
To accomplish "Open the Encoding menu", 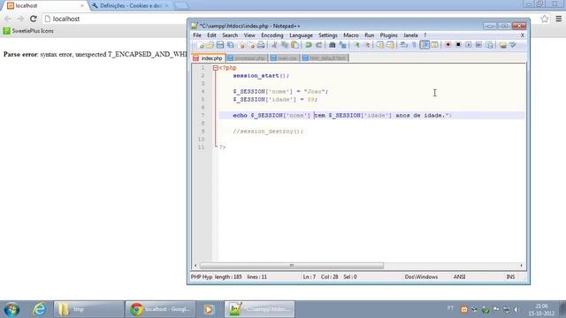I will (x=272, y=35).
